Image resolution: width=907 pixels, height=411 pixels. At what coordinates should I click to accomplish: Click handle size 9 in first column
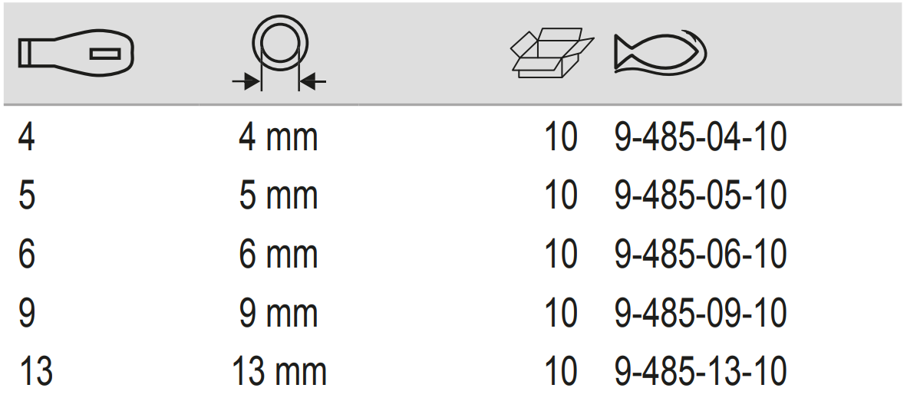coord(26,314)
